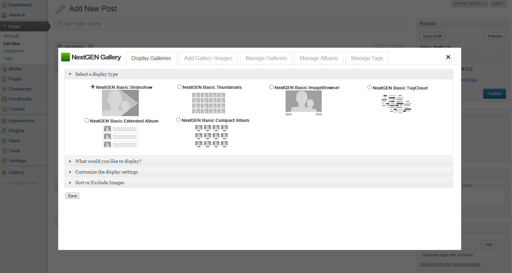Click the Feedbacks sidebar icon

coord(4,99)
